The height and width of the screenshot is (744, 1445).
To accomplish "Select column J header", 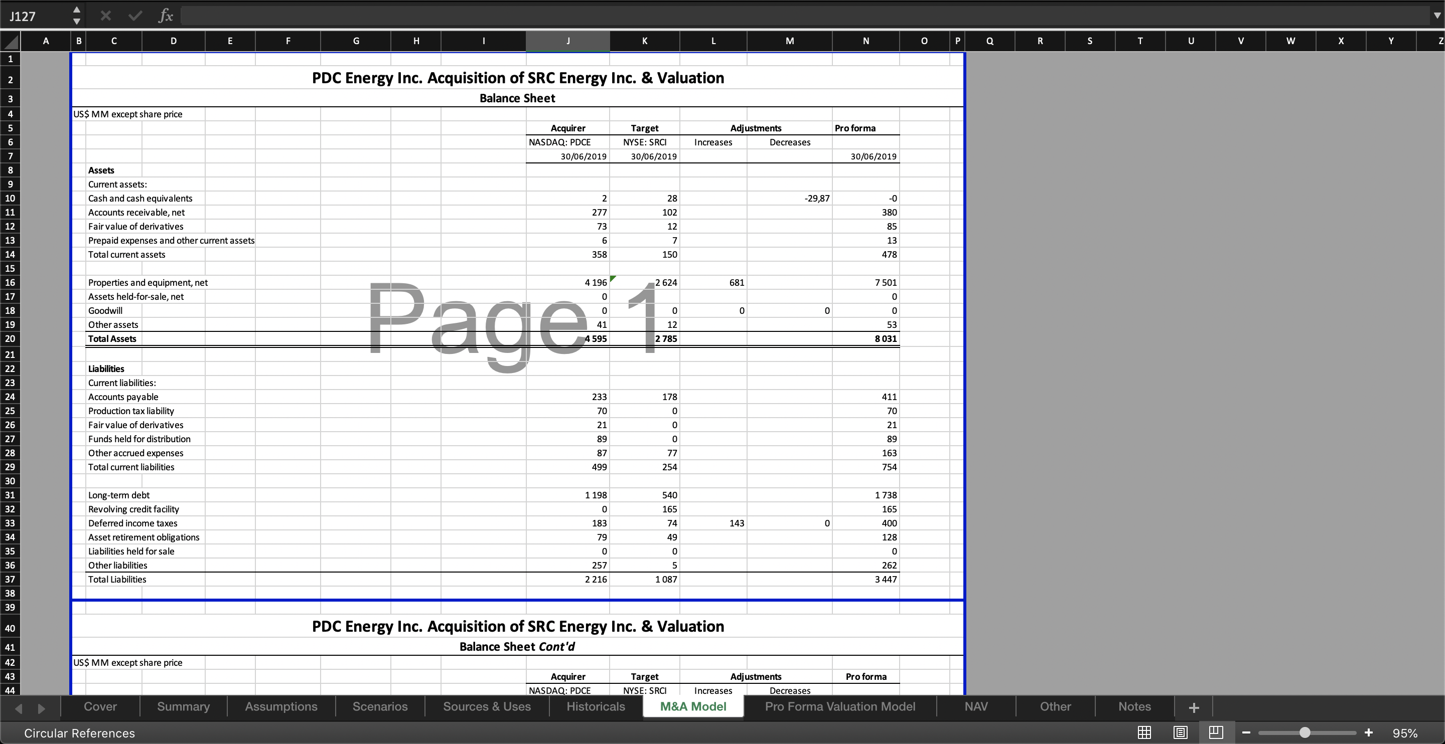I will 567,41.
